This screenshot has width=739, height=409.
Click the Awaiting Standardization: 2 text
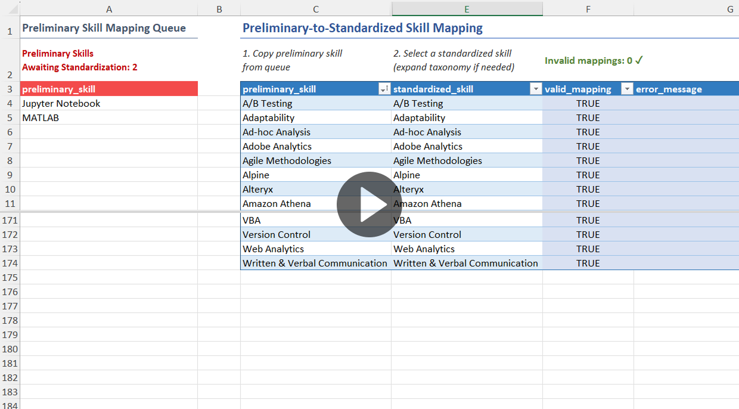(80, 67)
